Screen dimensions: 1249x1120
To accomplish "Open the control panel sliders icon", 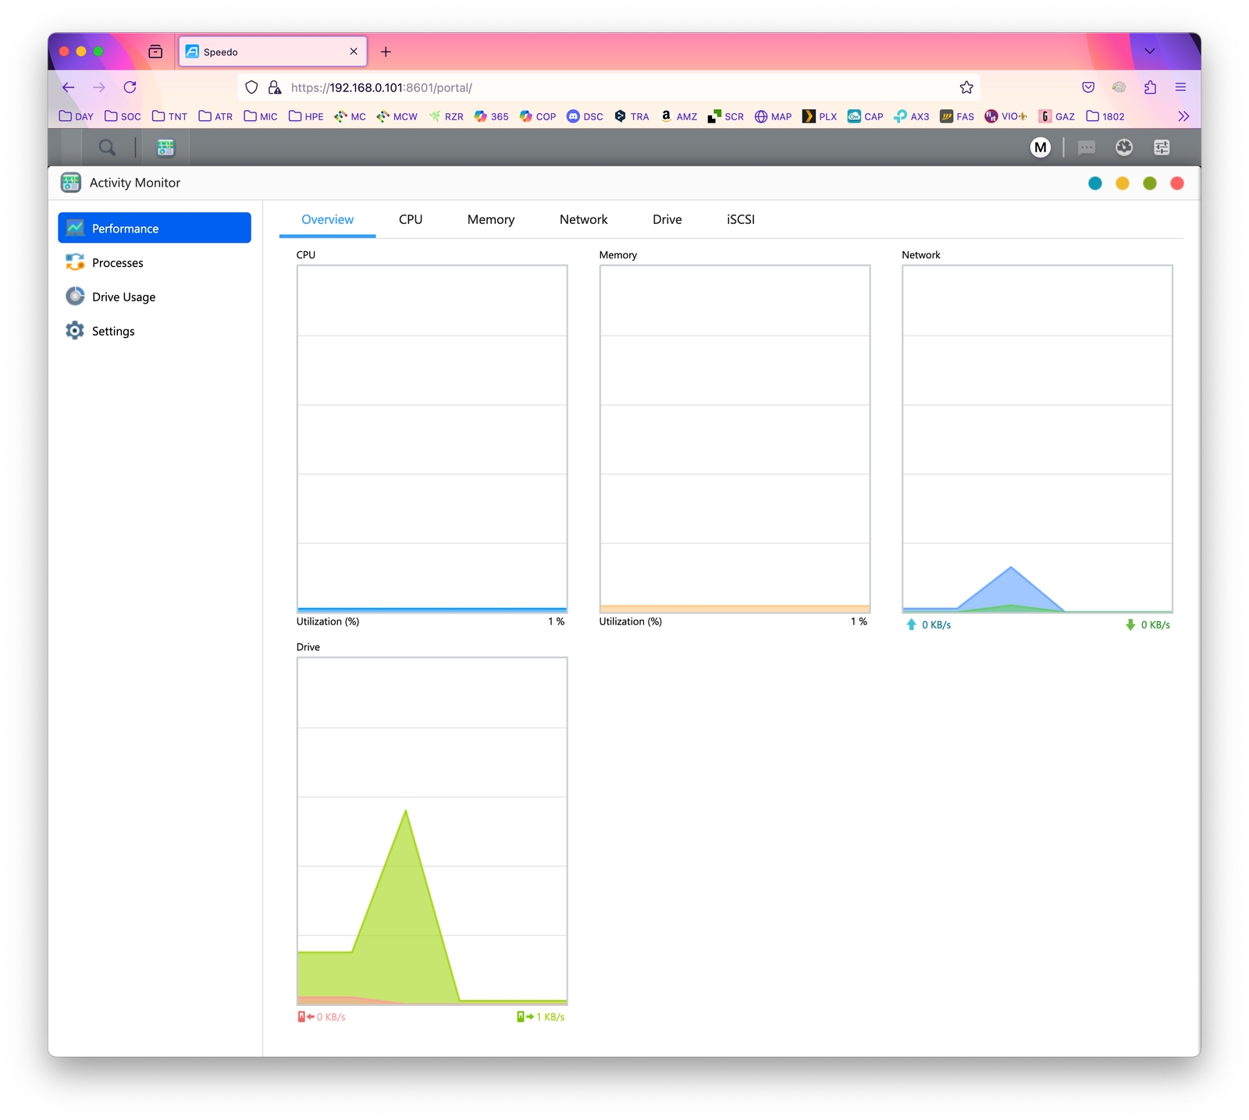I will coord(1162,148).
